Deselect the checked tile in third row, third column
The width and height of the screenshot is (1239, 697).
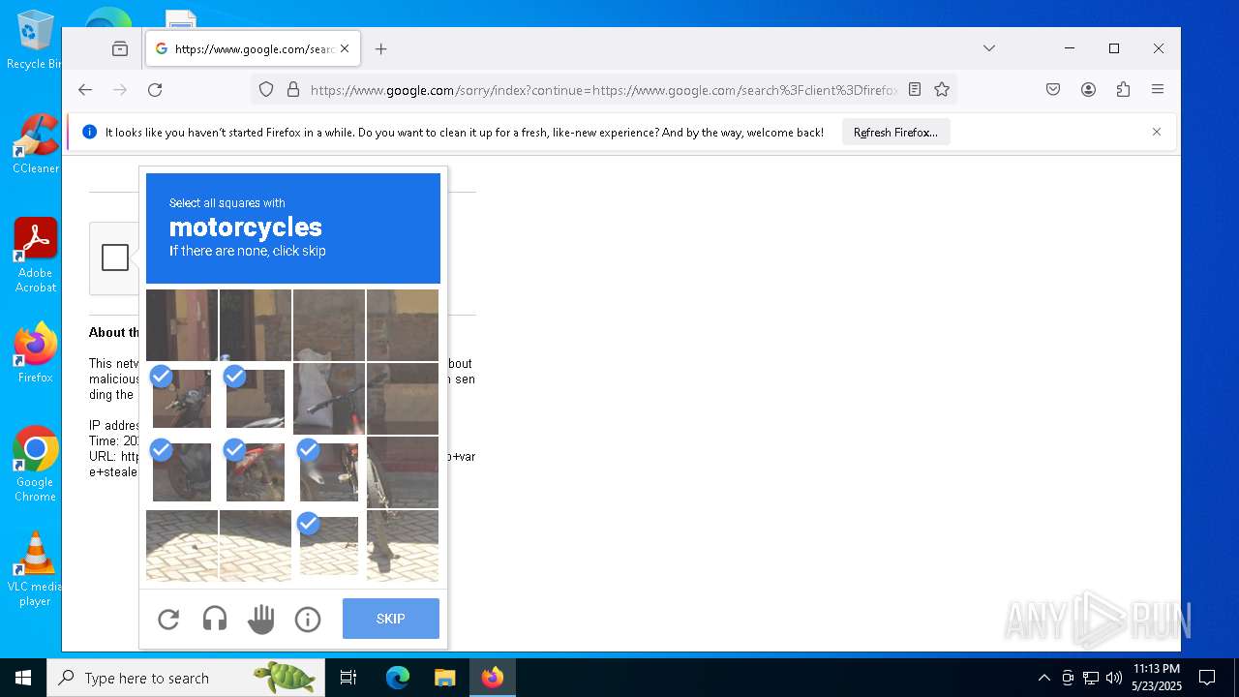click(x=329, y=472)
